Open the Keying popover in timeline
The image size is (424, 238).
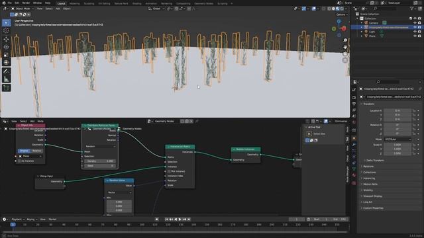point(32,219)
